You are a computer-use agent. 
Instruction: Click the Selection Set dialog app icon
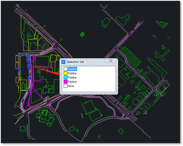coord(64,62)
